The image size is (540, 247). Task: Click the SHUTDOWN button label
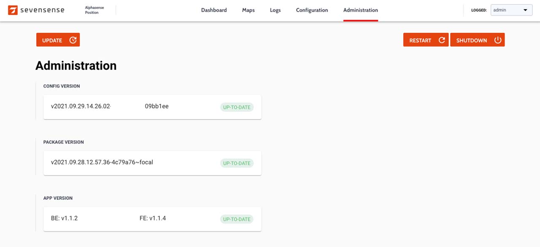click(472, 40)
